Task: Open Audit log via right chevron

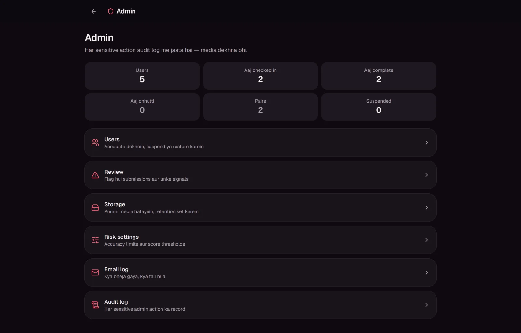Action: (426, 305)
